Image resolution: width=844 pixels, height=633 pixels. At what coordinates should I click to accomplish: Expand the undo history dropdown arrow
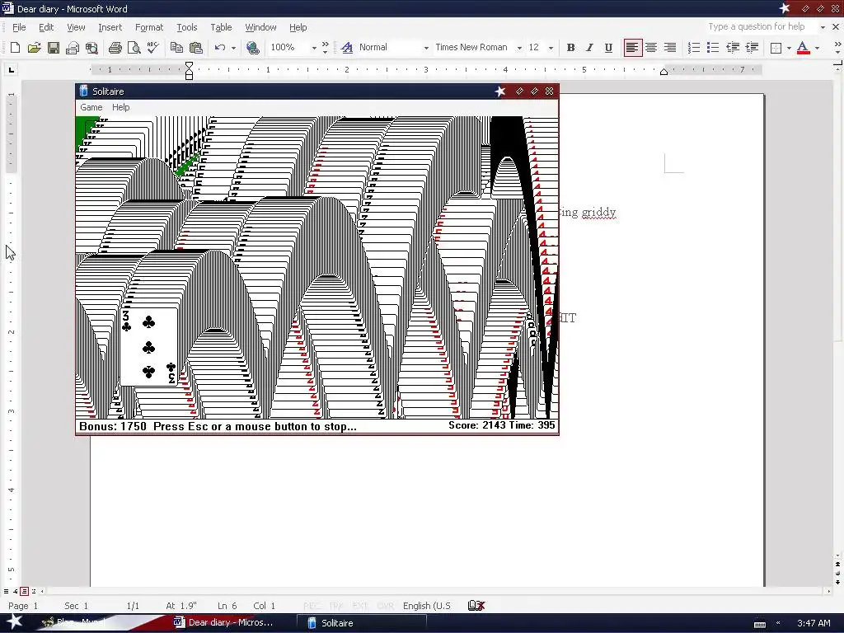point(233,48)
